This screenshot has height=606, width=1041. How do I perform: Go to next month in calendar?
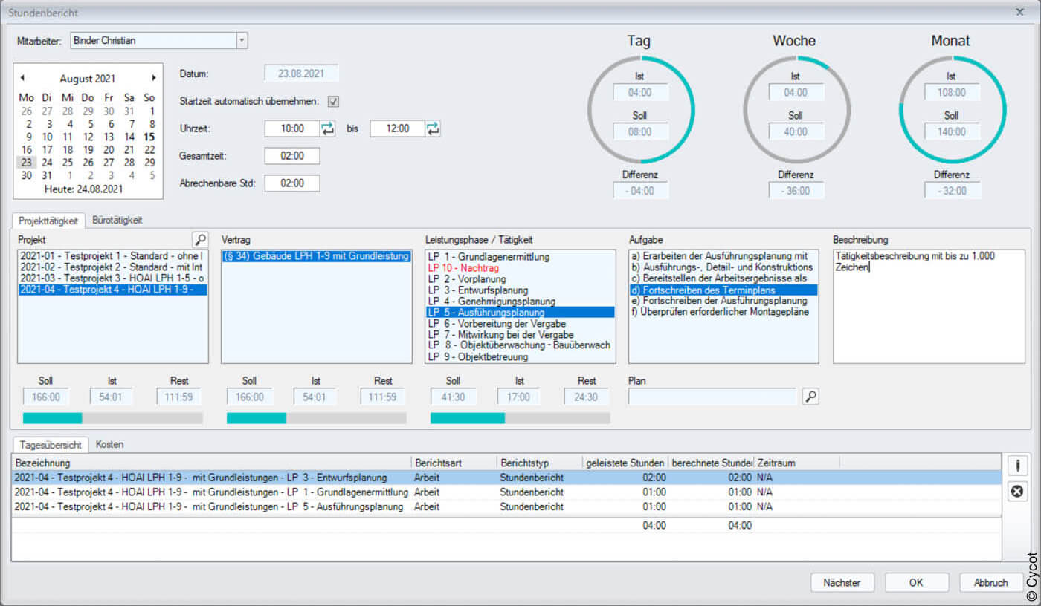(x=154, y=78)
